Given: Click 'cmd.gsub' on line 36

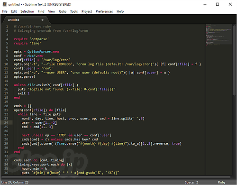Looking at the screenshot, I should (x=86, y=173).
